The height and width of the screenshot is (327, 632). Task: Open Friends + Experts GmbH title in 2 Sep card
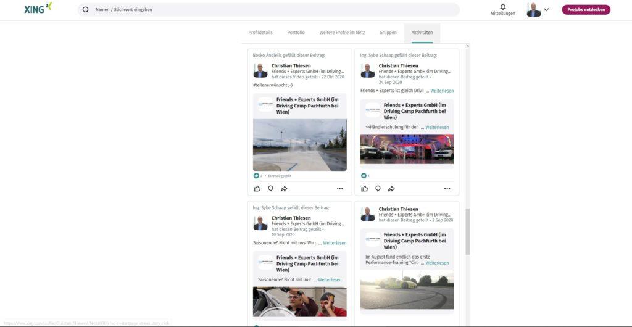point(415,241)
